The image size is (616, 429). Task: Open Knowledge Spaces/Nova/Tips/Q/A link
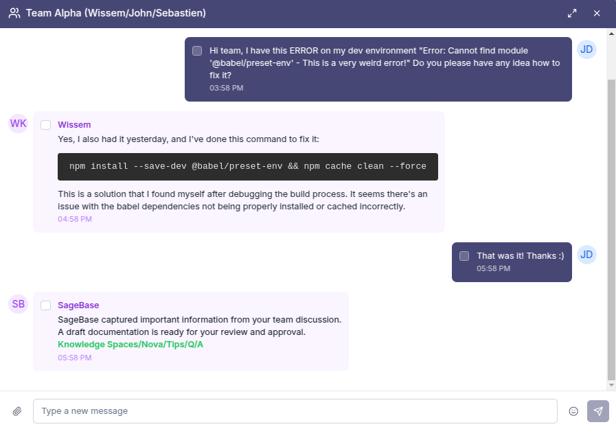pyautogui.click(x=130, y=344)
